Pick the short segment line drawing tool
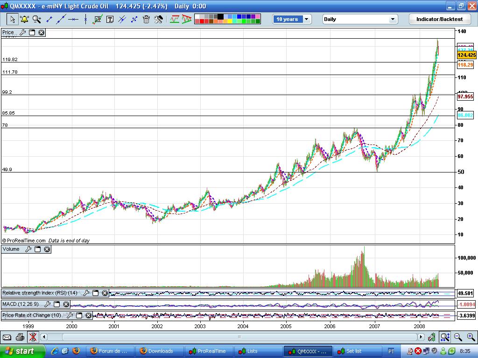Viewport: 478px width, 358px height. pyautogui.click(x=49, y=20)
